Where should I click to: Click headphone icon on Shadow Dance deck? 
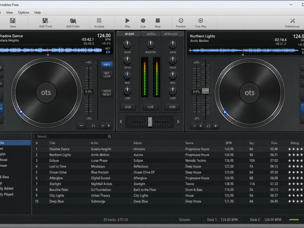[93, 126]
